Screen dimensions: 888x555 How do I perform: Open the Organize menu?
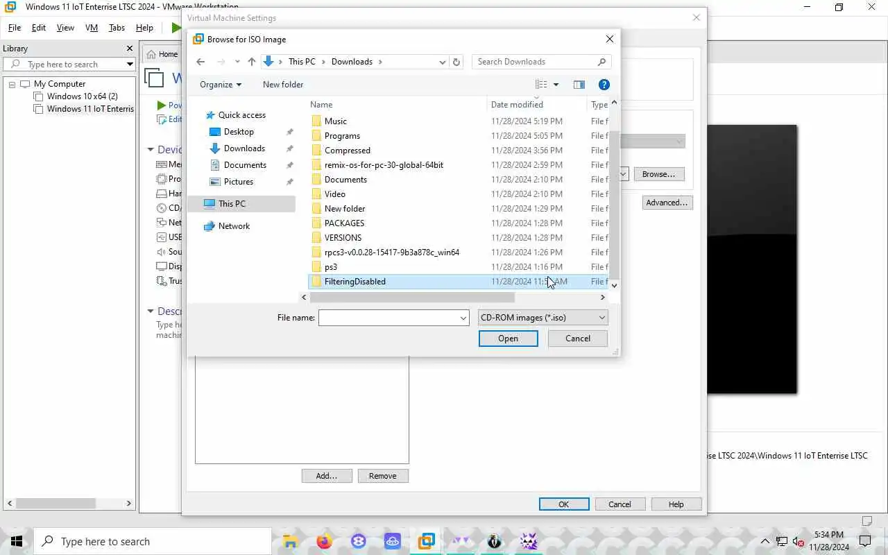(220, 85)
